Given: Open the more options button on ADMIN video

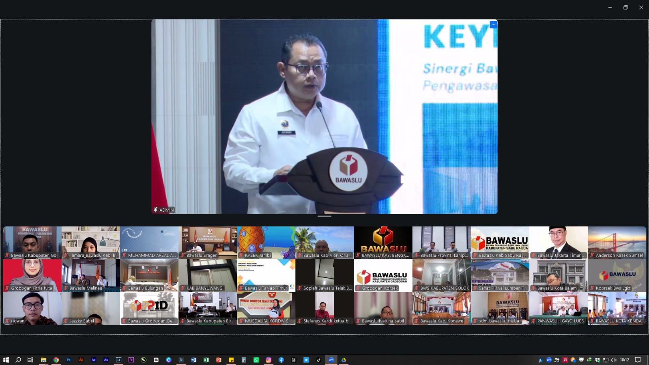Looking at the screenshot, I should (x=493, y=25).
